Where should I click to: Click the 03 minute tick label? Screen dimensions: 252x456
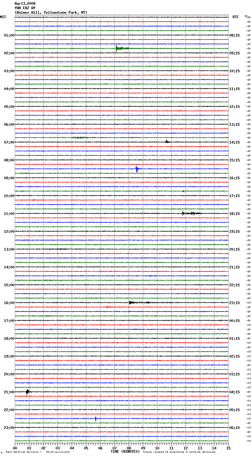58,448
